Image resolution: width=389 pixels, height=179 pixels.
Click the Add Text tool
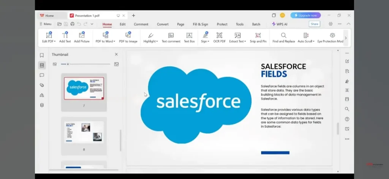click(x=65, y=37)
